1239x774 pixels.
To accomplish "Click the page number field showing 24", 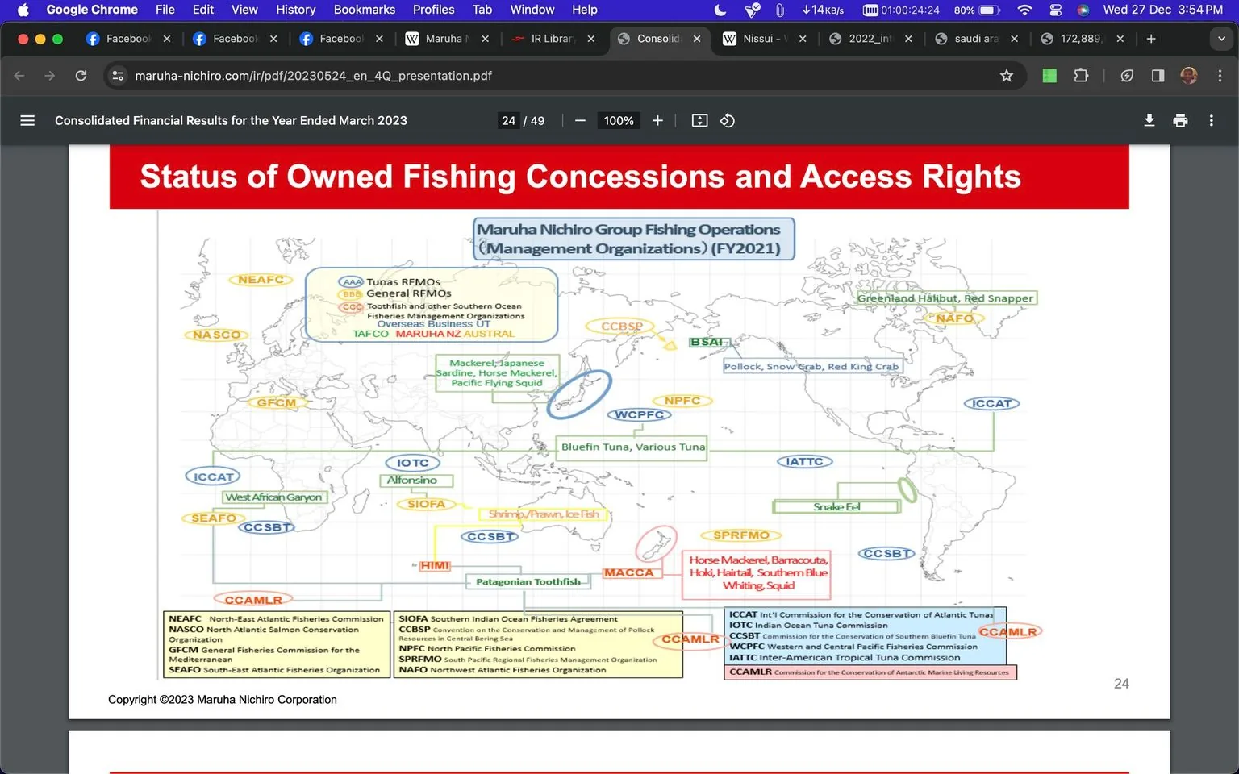I will (508, 120).
